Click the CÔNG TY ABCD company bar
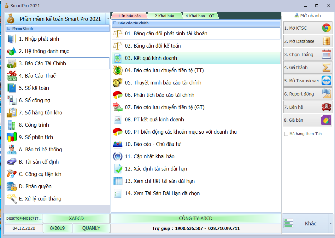The width and height of the screenshot is (335, 238). click(196, 218)
